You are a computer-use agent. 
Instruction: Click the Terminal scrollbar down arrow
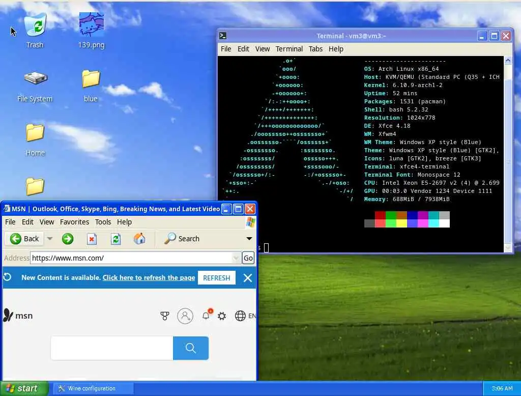click(x=508, y=247)
